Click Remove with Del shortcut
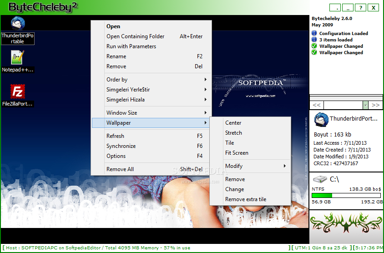This screenshot has width=384, height=253. tap(151, 66)
